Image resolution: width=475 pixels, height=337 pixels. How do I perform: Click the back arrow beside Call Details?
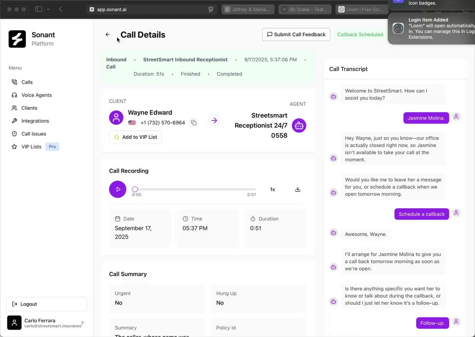pos(108,35)
